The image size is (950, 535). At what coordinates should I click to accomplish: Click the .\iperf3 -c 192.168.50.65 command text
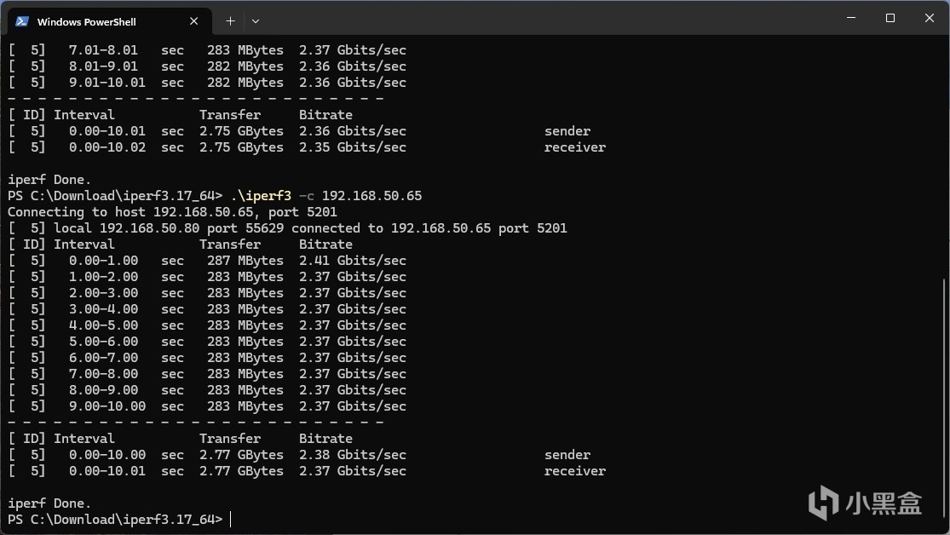[325, 196]
